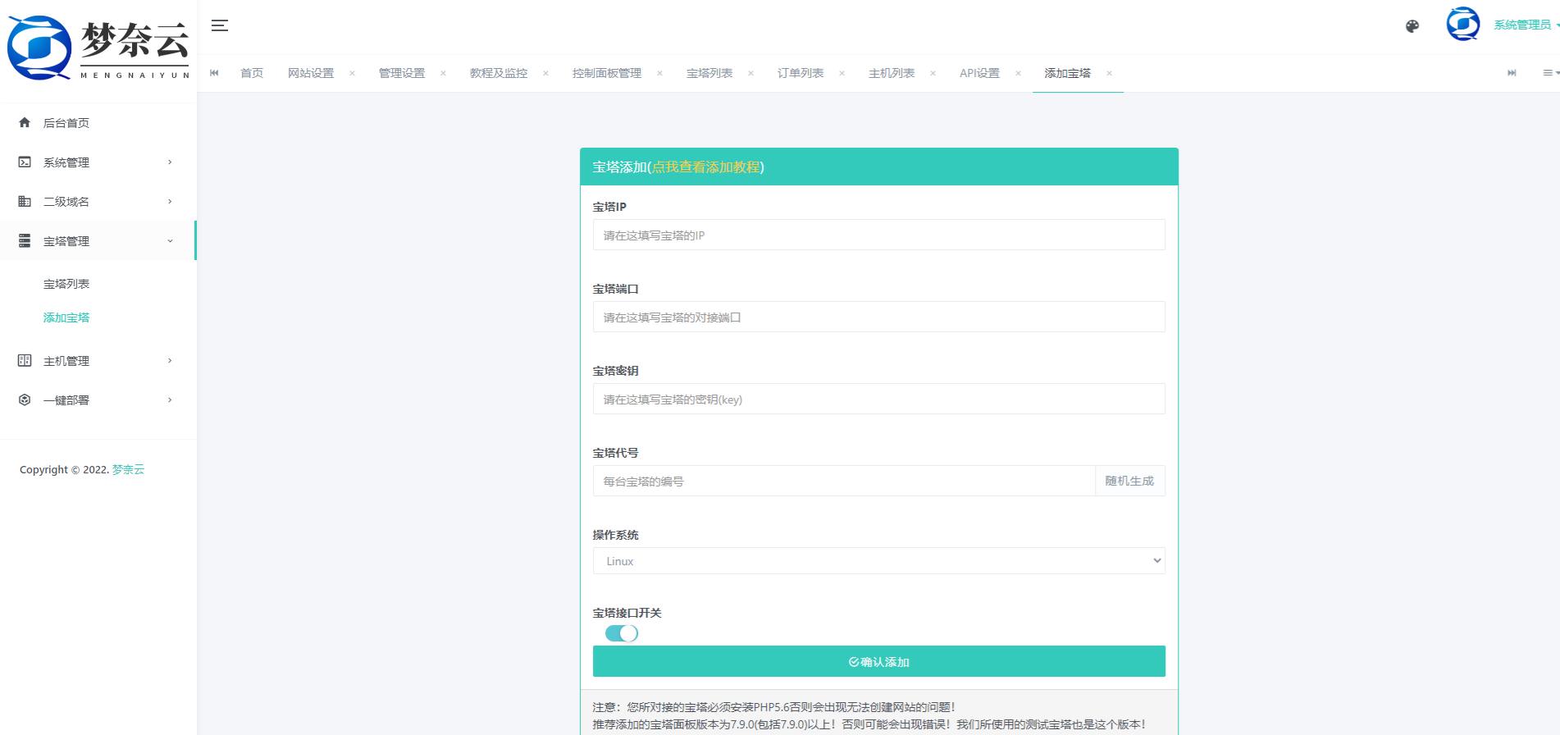Open the theme palette icon
The height and width of the screenshot is (735, 1560).
(x=1412, y=26)
